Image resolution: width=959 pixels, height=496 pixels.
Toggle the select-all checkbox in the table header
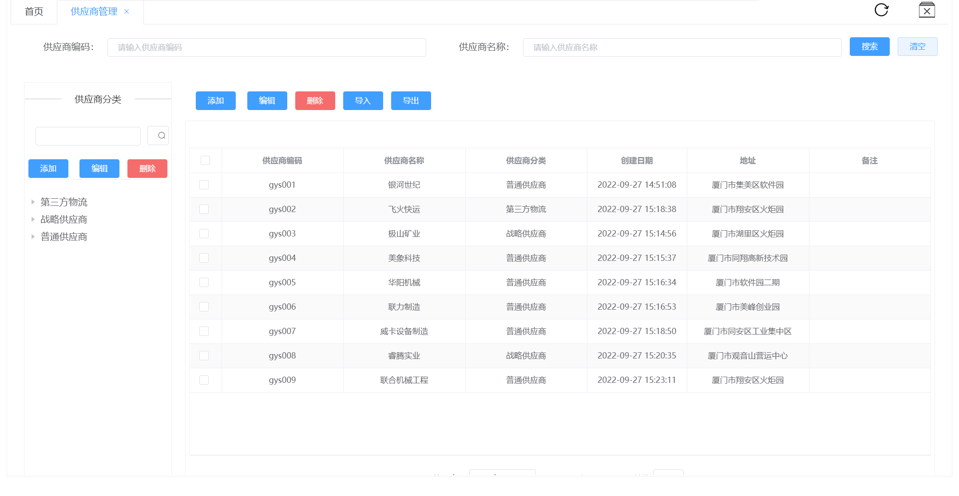(205, 161)
